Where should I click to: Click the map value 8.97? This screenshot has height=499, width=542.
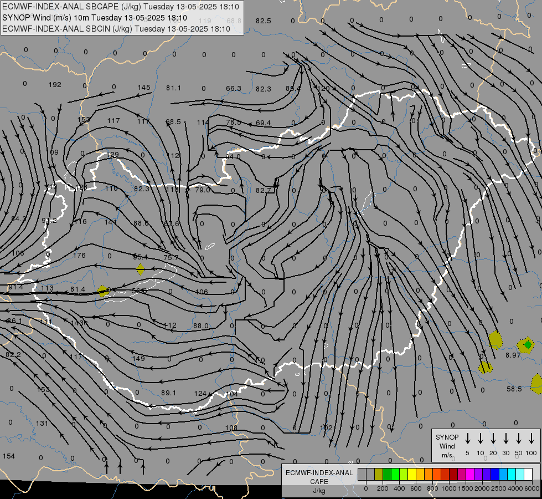[x=513, y=355]
